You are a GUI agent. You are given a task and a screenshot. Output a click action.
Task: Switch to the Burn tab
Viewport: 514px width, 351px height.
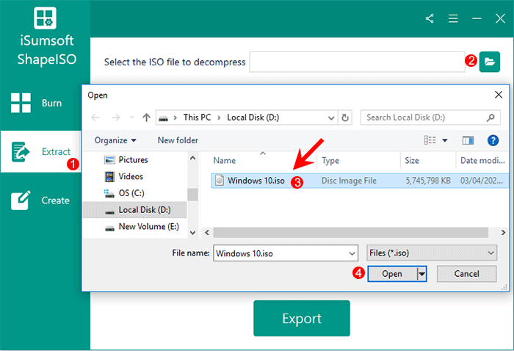(x=41, y=103)
